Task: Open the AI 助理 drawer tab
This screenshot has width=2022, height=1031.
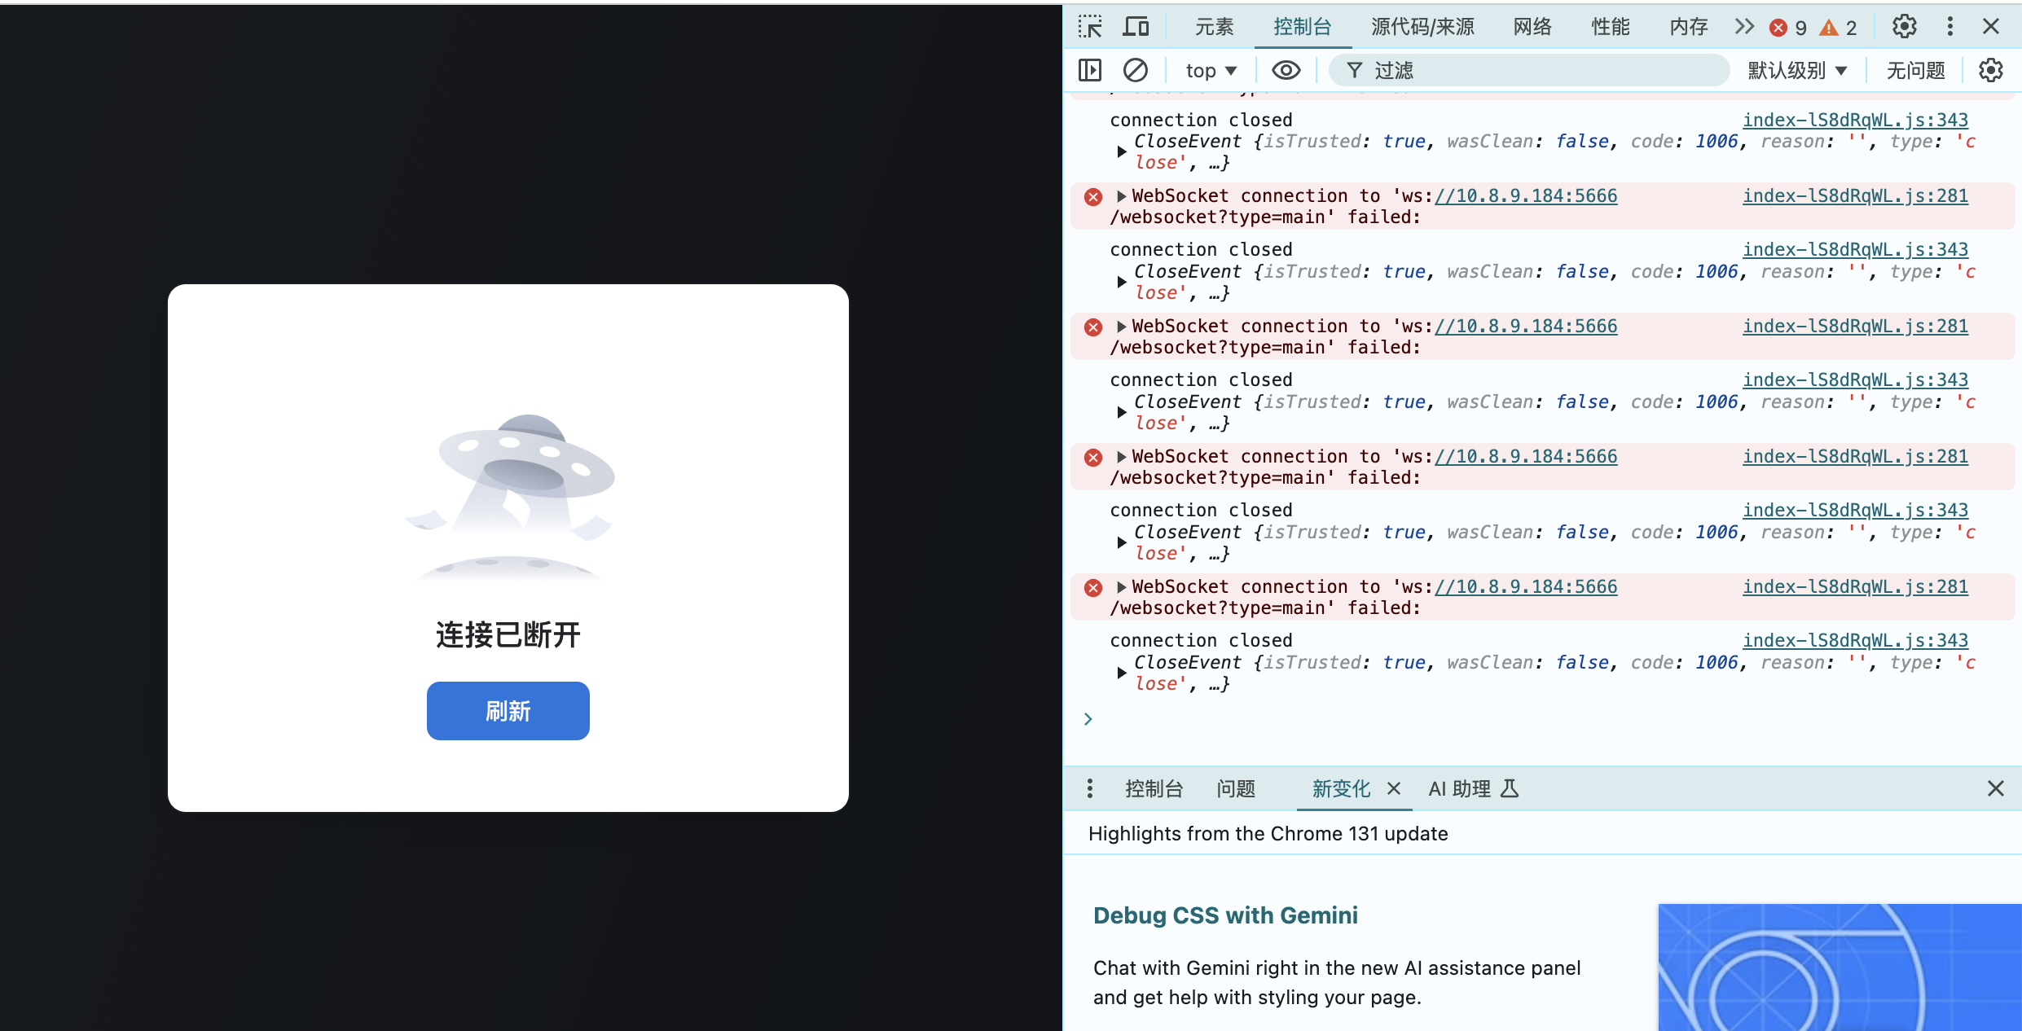Action: coord(1473,788)
